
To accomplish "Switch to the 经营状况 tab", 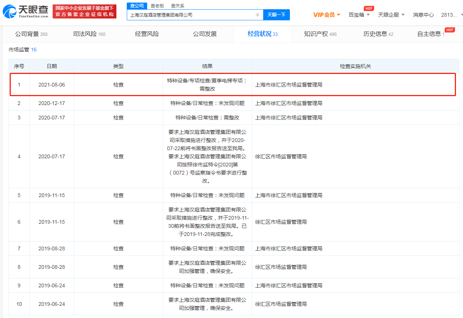I will (x=262, y=34).
